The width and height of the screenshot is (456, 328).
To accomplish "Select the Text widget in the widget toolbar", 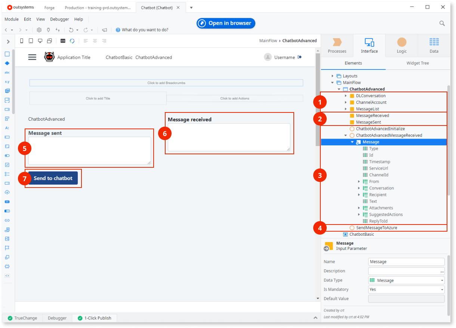I will pos(7,72).
